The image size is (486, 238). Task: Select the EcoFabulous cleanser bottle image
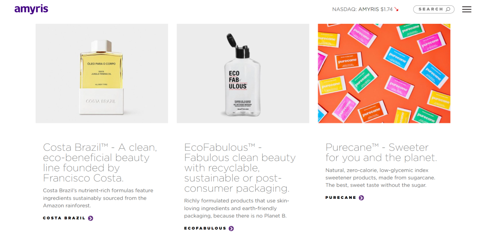[243, 73]
